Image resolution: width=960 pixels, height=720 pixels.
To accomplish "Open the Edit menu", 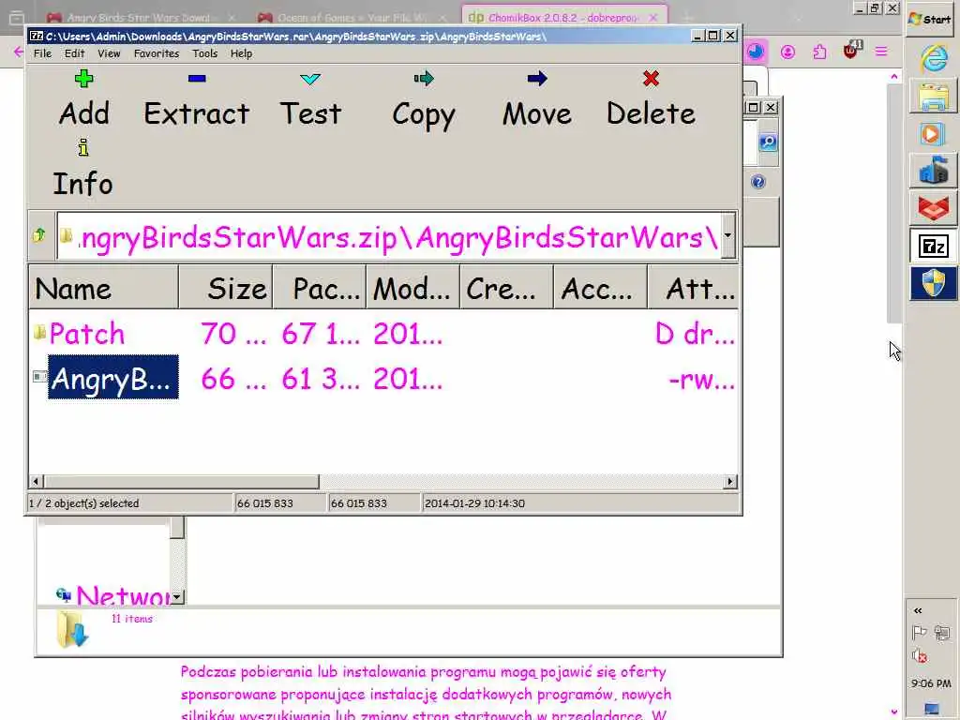I will 75,53.
